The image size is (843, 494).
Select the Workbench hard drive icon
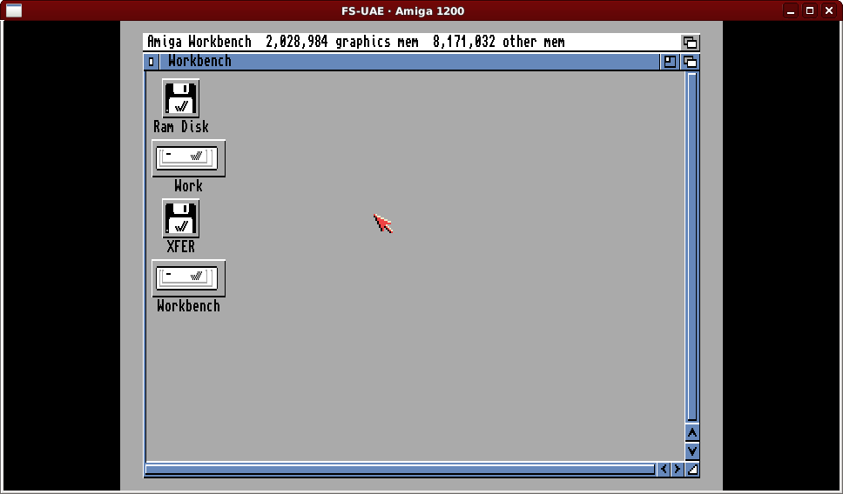[x=188, y=278]
